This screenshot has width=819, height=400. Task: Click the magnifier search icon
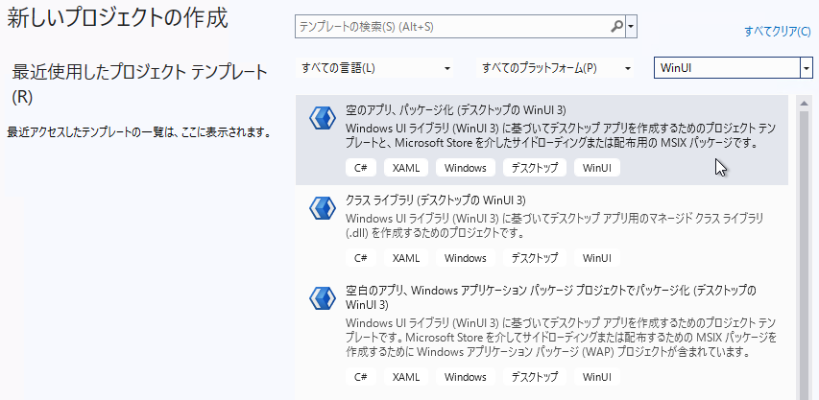coord(616,27)
